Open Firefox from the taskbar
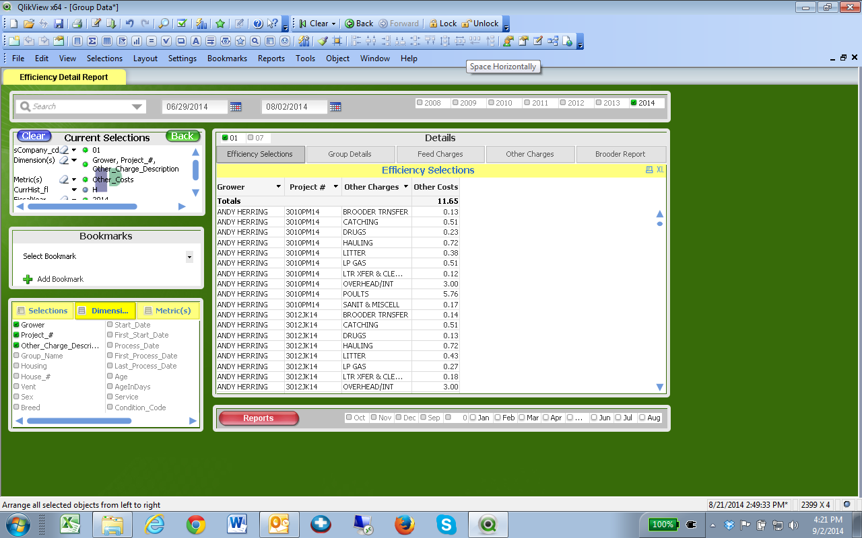The width and height of the screenshot is (862, 538). coord(404,524)
